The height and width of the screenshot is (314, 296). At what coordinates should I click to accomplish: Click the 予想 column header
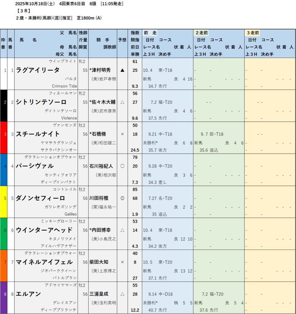(122, 40)
